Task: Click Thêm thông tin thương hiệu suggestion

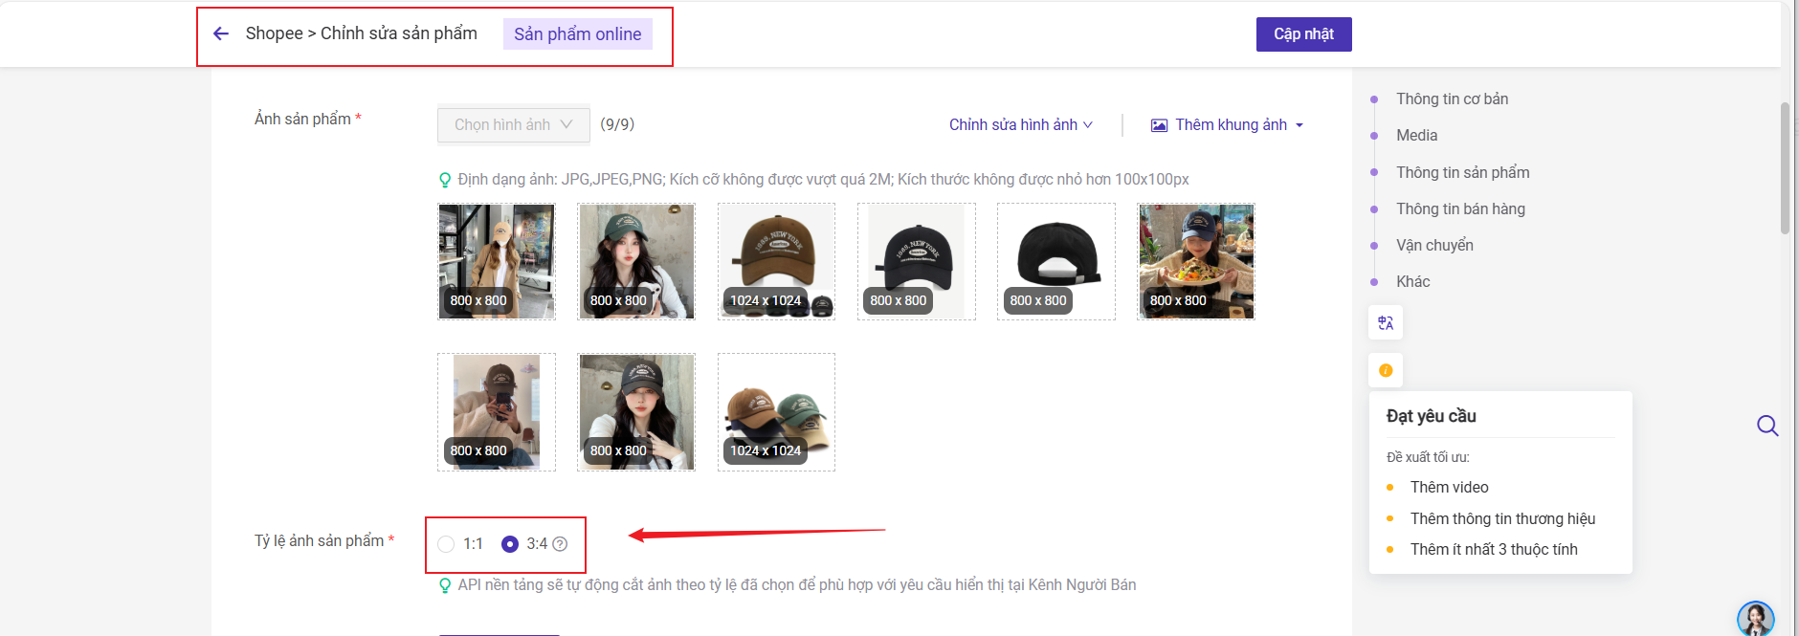Action: 1502,518
